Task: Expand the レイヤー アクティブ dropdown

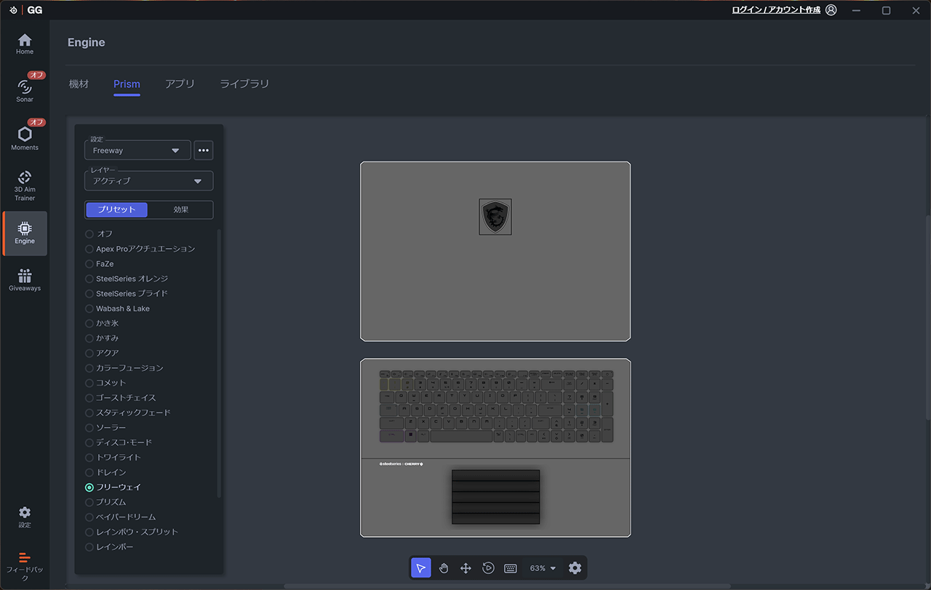Action: (148, 181)
